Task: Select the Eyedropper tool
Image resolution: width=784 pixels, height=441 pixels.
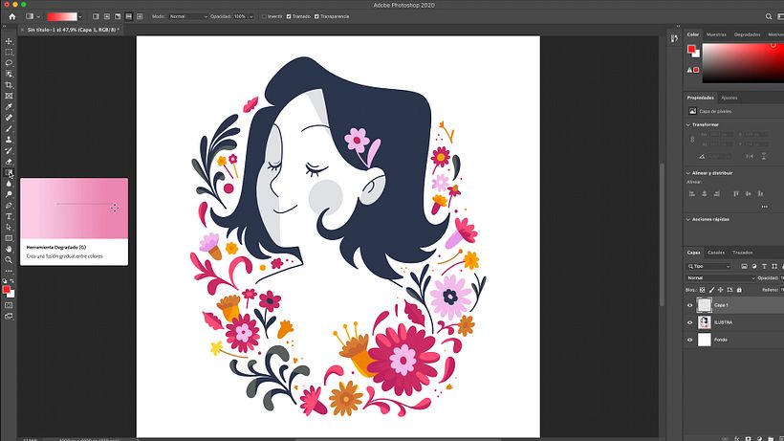Action: [9, 107]
